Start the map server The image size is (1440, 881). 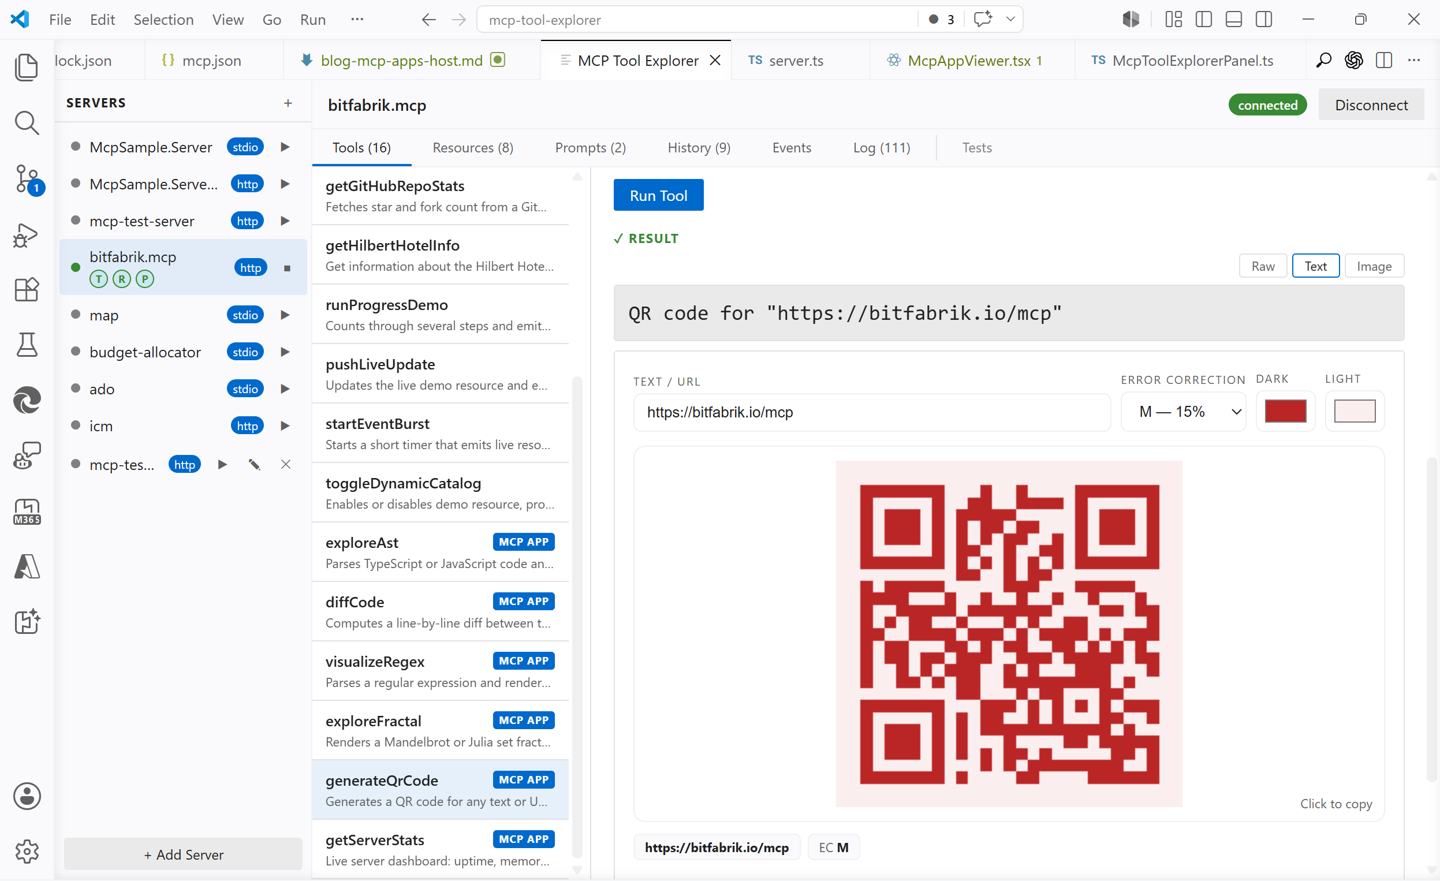click(x=285, y=315)
